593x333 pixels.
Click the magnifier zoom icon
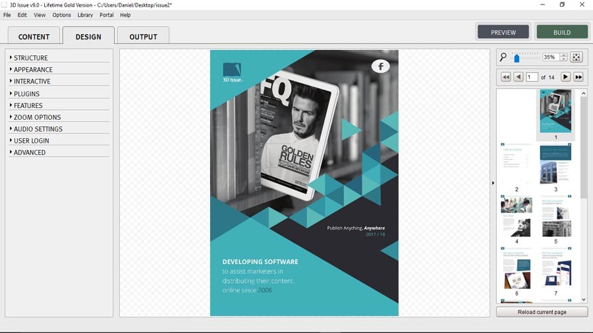click(x=503, y=57)
